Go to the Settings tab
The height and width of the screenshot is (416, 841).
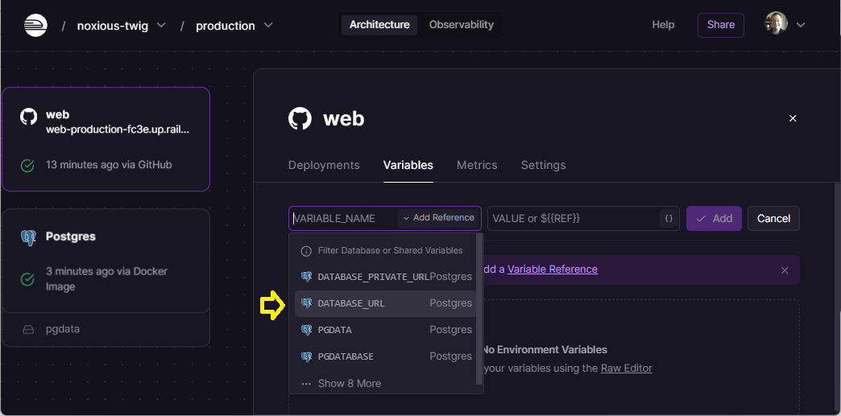tap(543, 165)
